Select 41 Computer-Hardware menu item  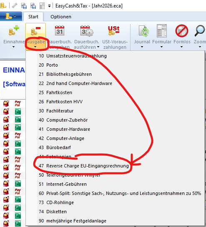coord(115,129)
